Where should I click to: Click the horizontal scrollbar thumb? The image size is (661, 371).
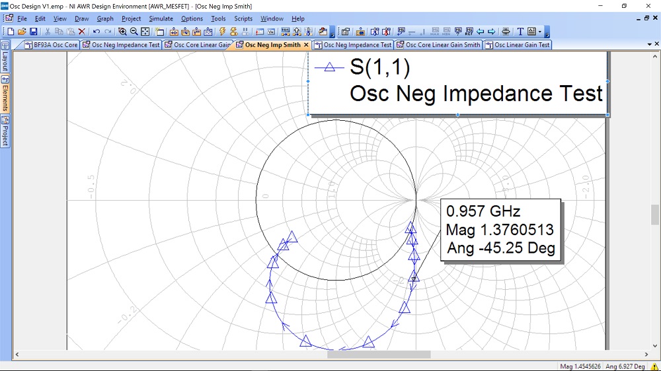click(379, 354)
